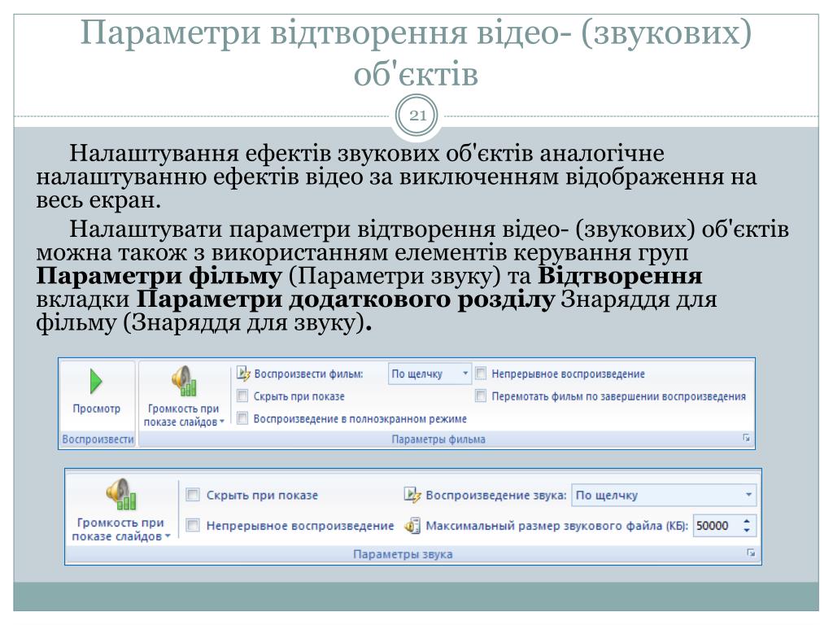Decrease the maximum sound file size value
Screen dimensions: 833x625
(747, 531)
